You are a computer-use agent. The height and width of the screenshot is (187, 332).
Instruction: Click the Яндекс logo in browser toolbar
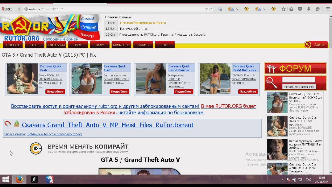pos(7,9)
